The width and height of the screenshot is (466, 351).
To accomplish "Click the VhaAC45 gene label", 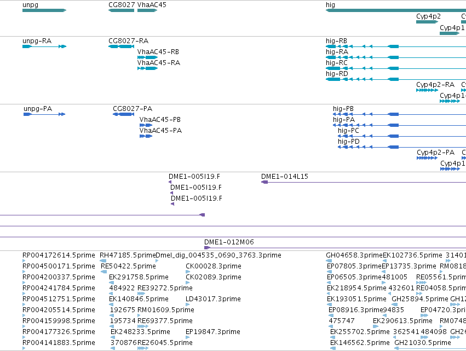I will (152, 5).
